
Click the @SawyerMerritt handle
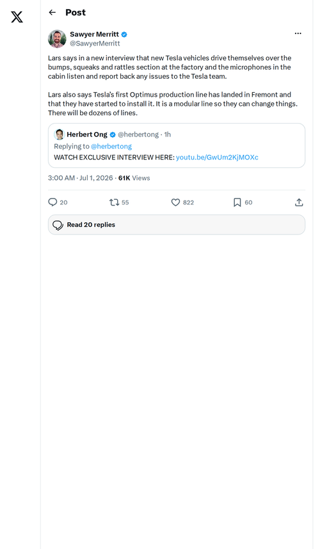tap(95, 44)
